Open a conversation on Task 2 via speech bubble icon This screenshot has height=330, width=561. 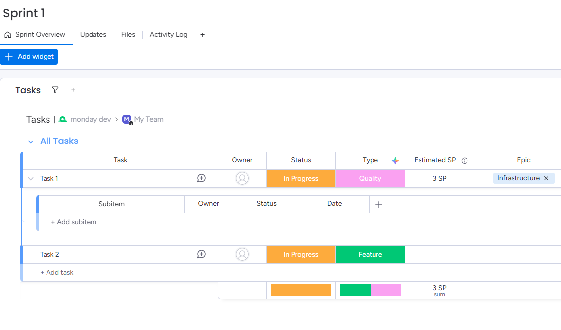[x=201, y=254]
